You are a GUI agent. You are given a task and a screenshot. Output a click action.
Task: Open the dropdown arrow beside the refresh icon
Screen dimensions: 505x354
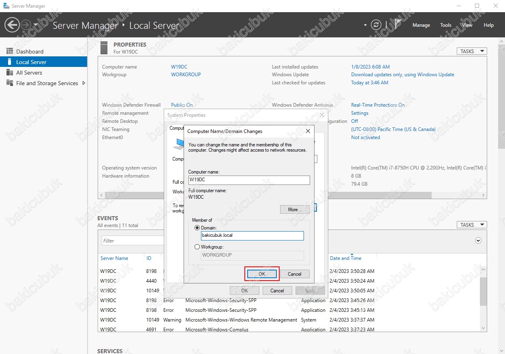tap(366, 25)
